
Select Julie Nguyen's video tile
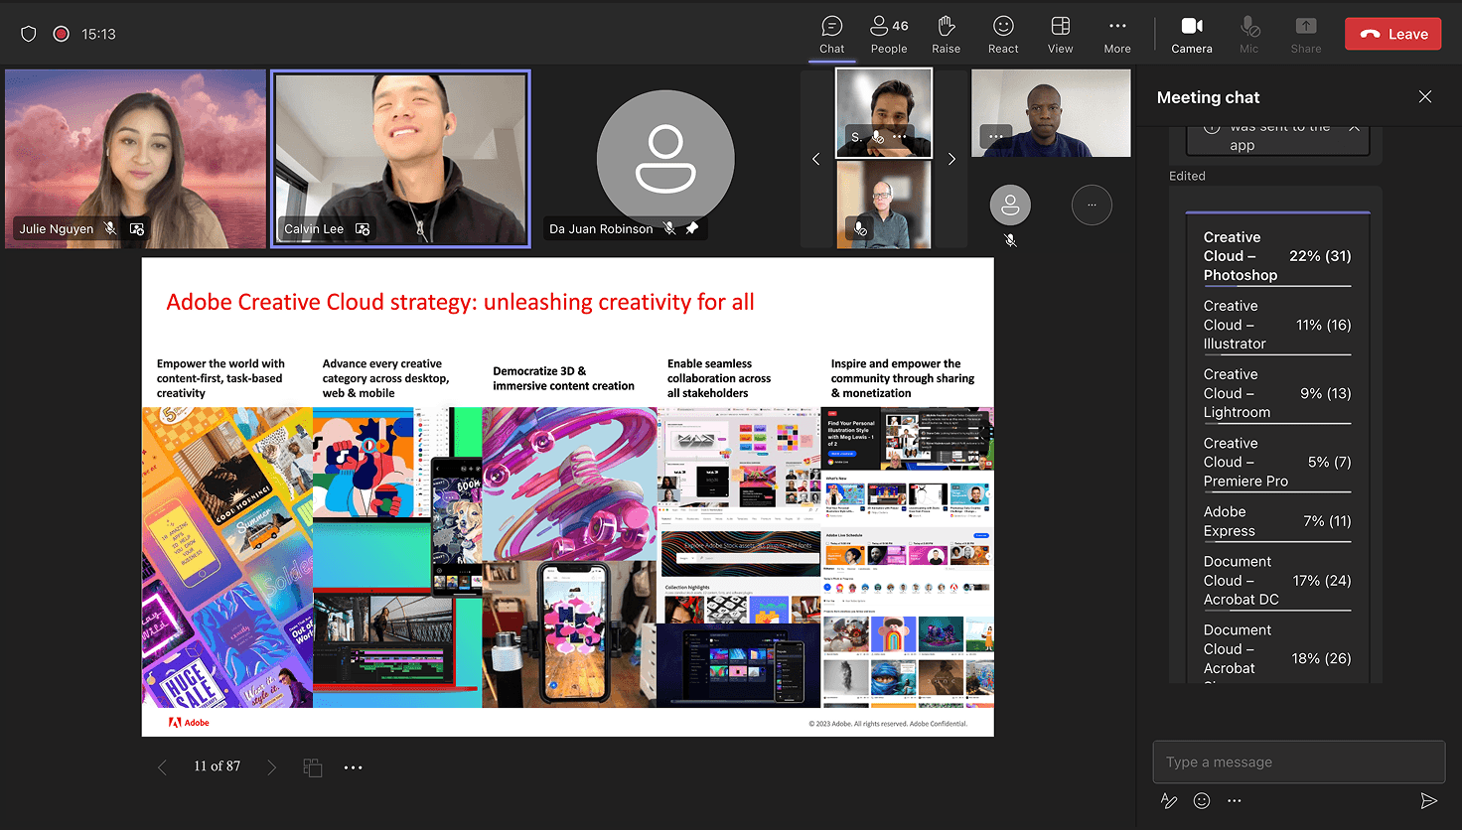tap(135, 159)
